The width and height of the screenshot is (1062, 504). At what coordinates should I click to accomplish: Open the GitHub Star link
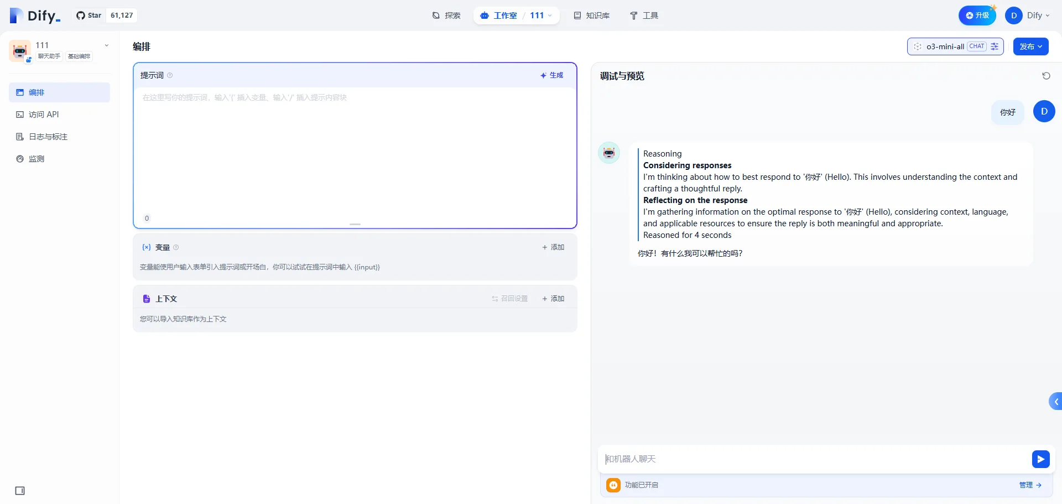tap(89, 15)
